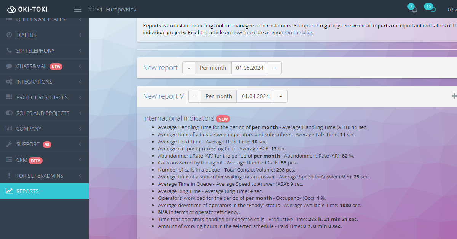This screenshot has width=457, height=239.
Task: Click the Support wrench icon
Action: pyautogui.click(x=9, y=144)
